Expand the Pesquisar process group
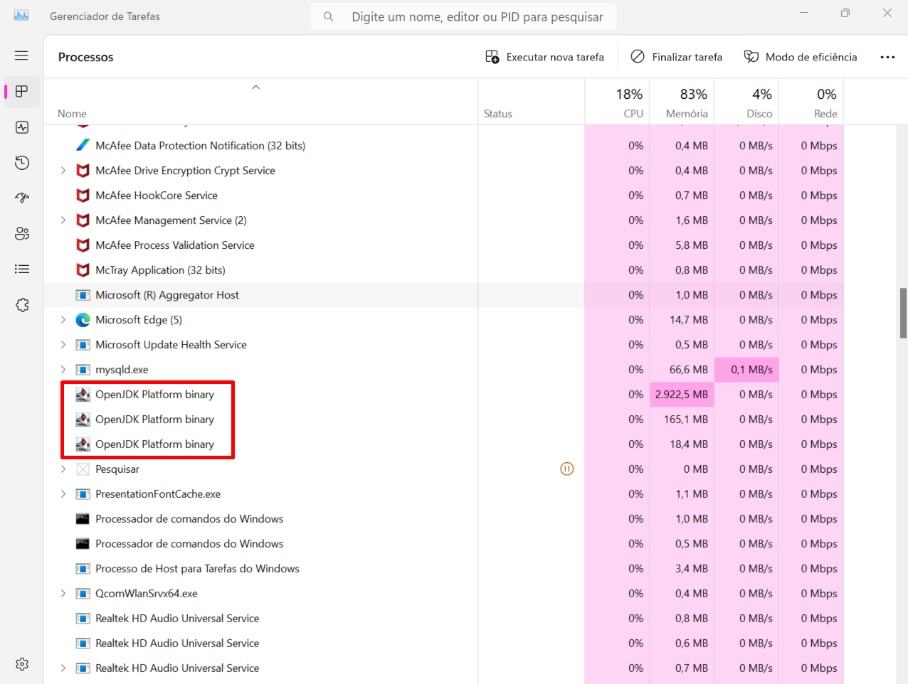This screenshot has width=908, height=684. [63, 469]
